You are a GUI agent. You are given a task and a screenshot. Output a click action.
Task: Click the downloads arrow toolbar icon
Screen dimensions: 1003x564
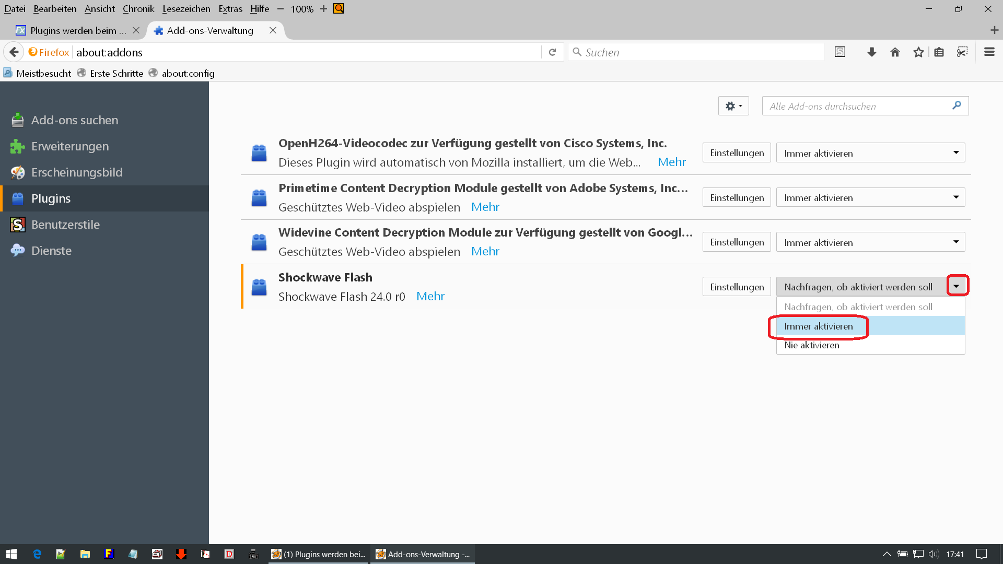click(871, 52)
